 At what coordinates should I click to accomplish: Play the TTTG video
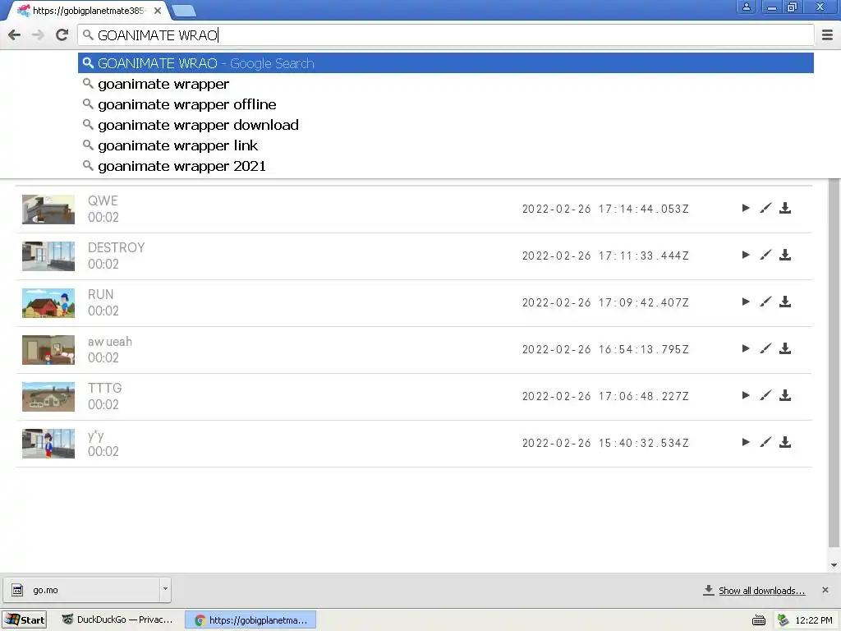pos(746,395)
